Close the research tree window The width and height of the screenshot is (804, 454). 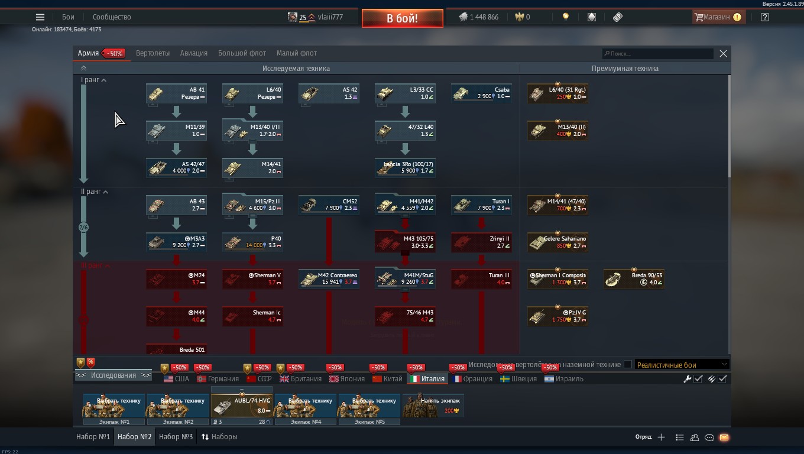(723, 53)
